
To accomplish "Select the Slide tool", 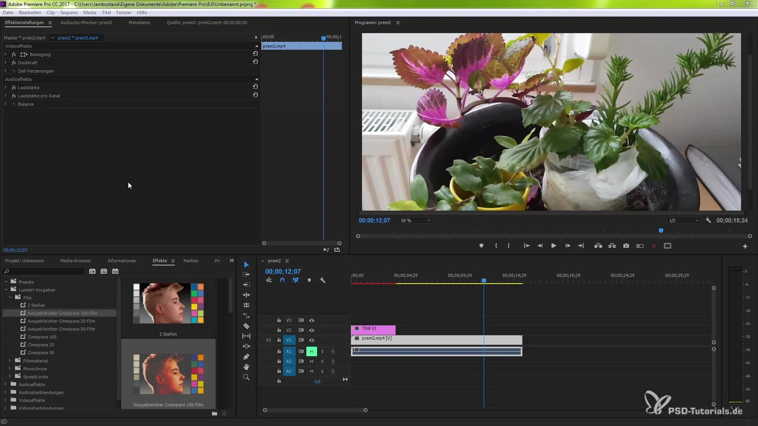I will tap(246, 346).
